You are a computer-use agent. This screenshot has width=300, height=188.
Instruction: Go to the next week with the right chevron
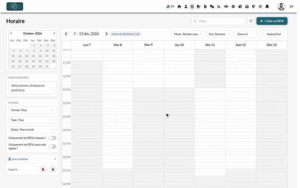(106, 34)
